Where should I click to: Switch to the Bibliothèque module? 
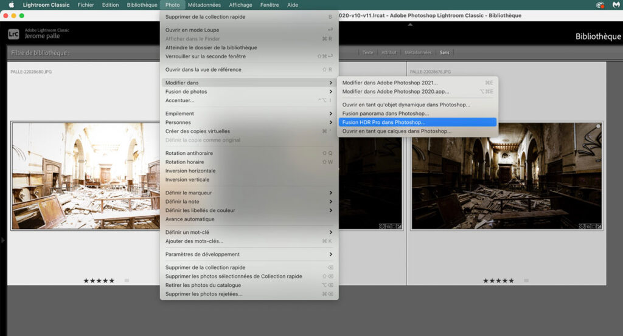click(x=598, y=36)
